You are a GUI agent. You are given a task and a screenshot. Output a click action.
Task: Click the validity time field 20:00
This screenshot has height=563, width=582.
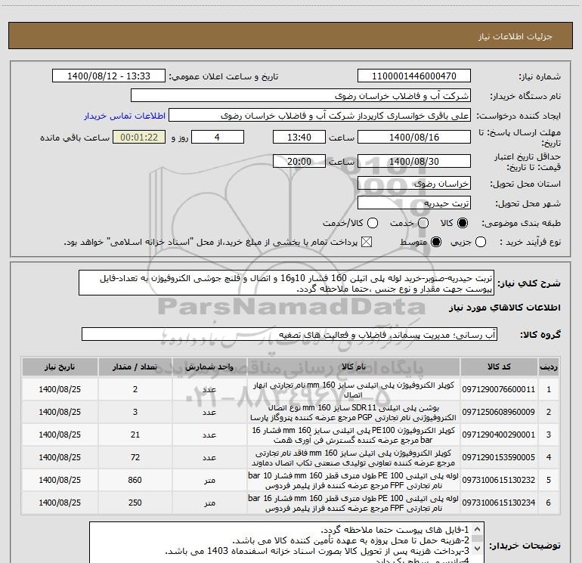299,161
